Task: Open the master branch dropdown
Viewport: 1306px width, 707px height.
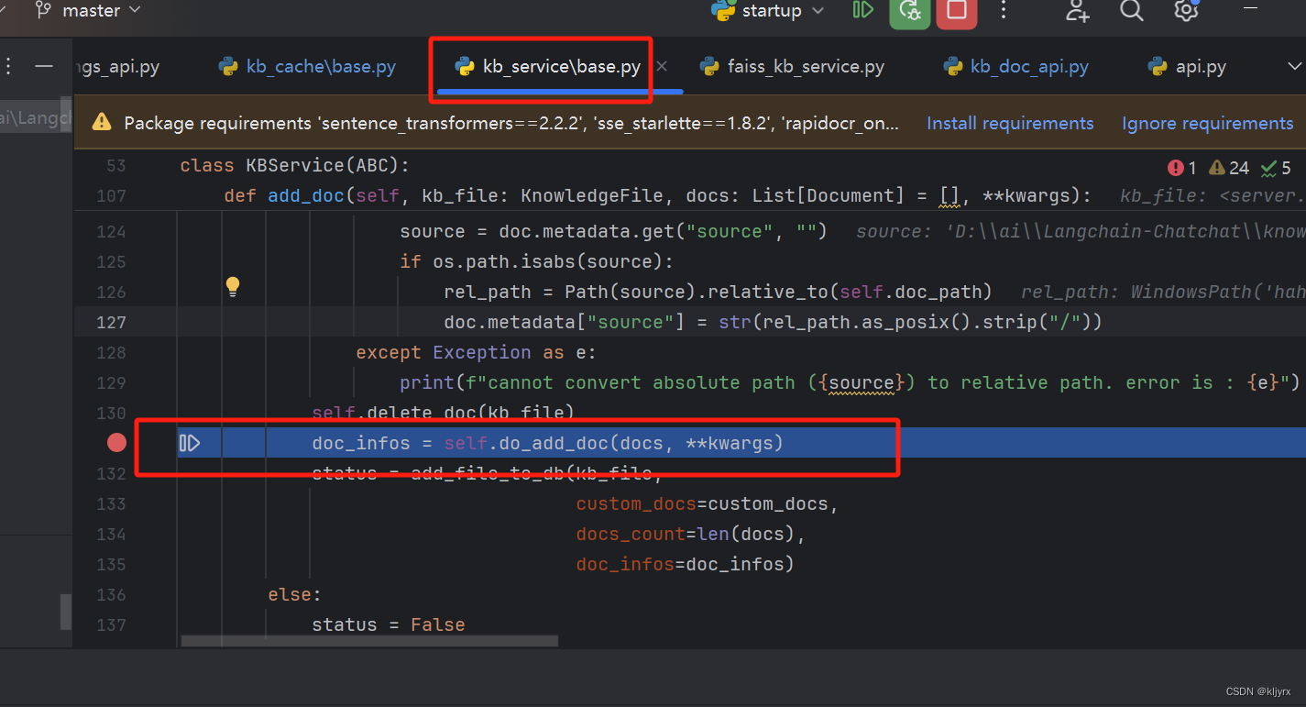Action: tap(88, 11)
